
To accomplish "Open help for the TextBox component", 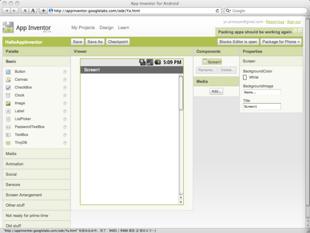I will coord(65,135).
